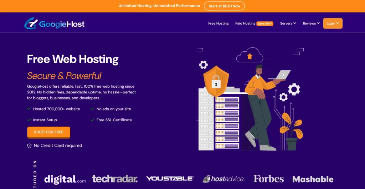Viewport: 365px width, 189px height.
Task: Click the Forbes logo
Action: pos(269,179)
